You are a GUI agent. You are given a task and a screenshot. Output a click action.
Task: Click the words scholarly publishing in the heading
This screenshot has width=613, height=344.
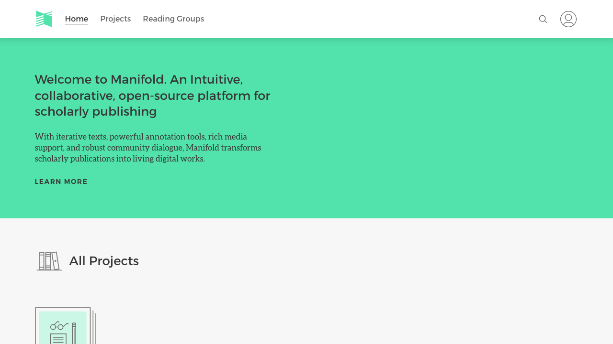(x=96, y=111)
